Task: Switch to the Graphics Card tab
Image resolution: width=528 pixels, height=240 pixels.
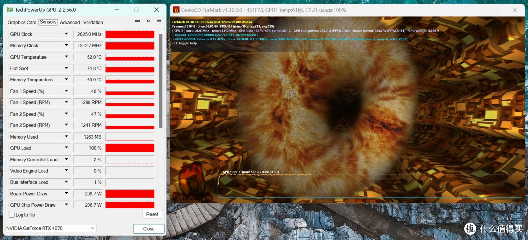Action: click(x=22, y=22)
